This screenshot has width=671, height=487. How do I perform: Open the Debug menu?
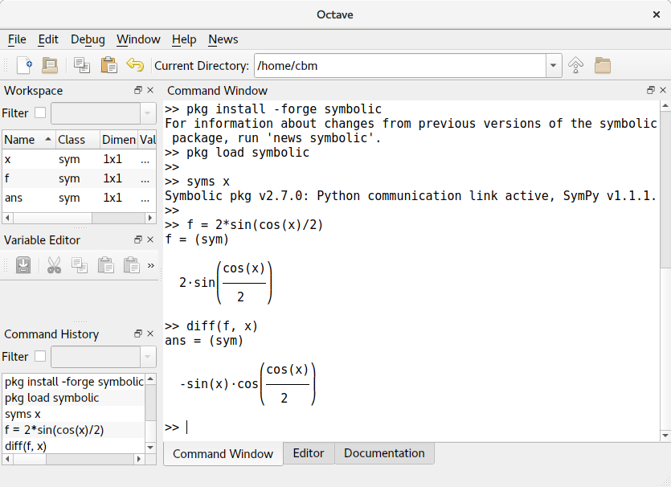88,39
